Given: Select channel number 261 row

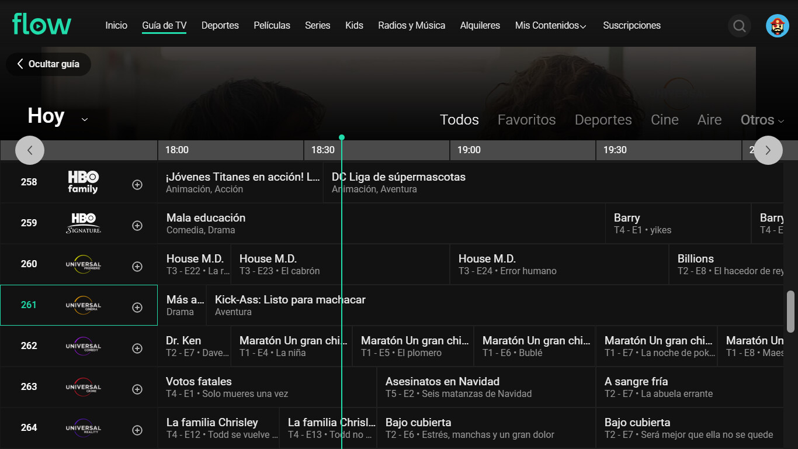Looking at the screenshot, I should (x=79, y=305).
